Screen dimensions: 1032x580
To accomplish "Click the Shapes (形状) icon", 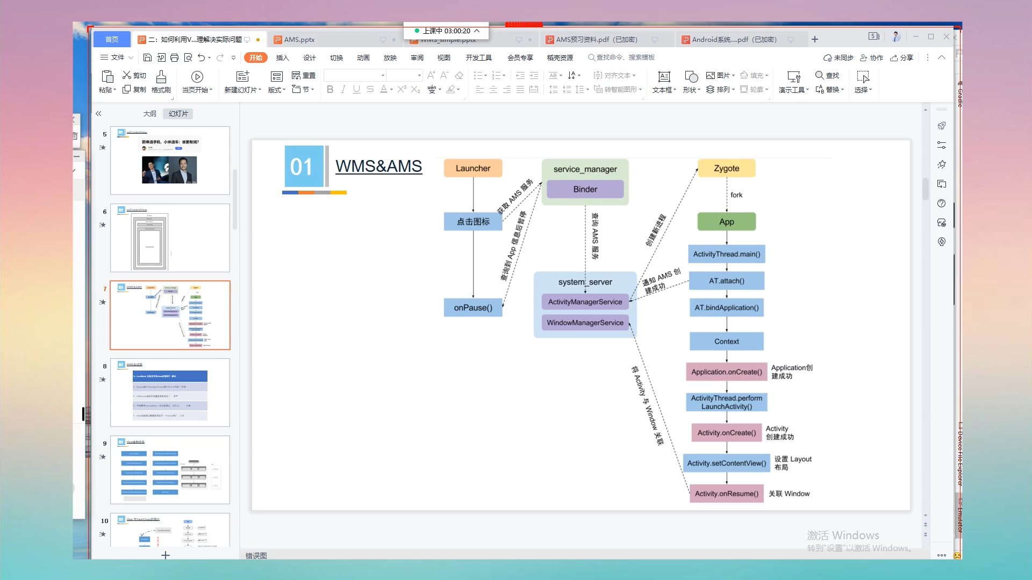I will (x=691, y=77).
